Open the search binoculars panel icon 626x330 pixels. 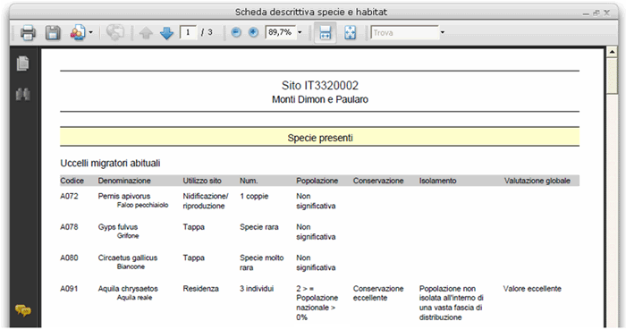coord(22,95)
